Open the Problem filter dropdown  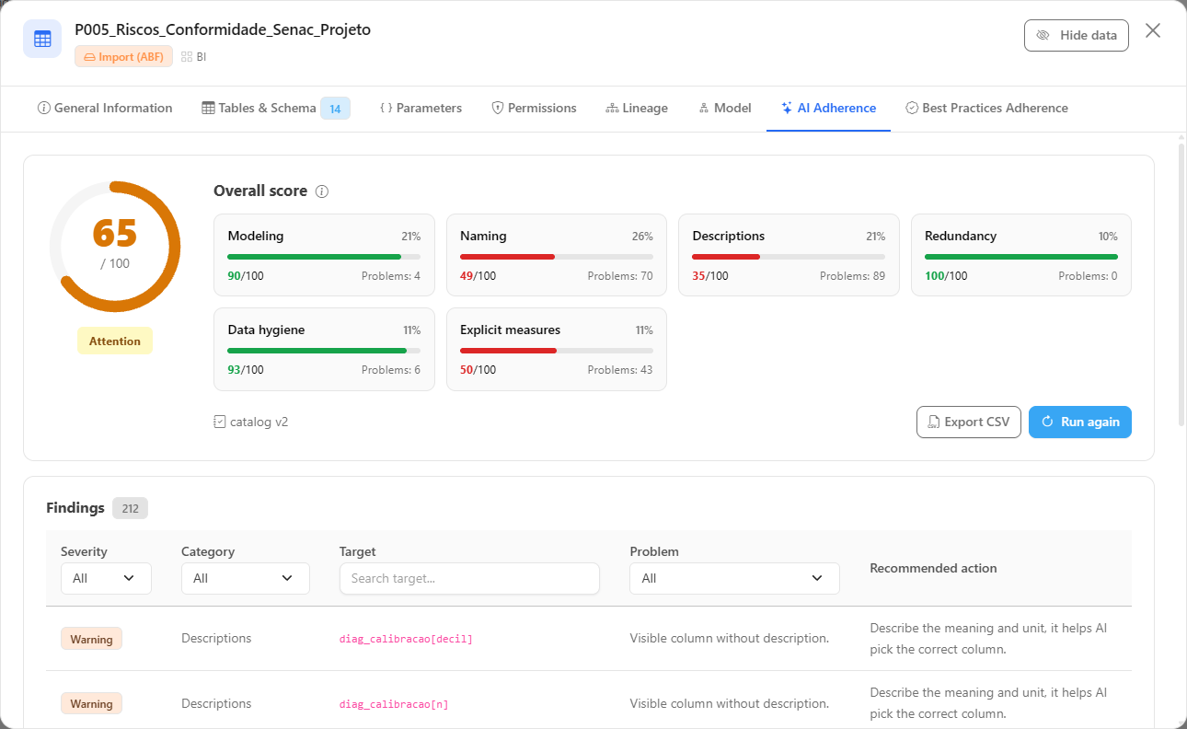click(734, 578)
